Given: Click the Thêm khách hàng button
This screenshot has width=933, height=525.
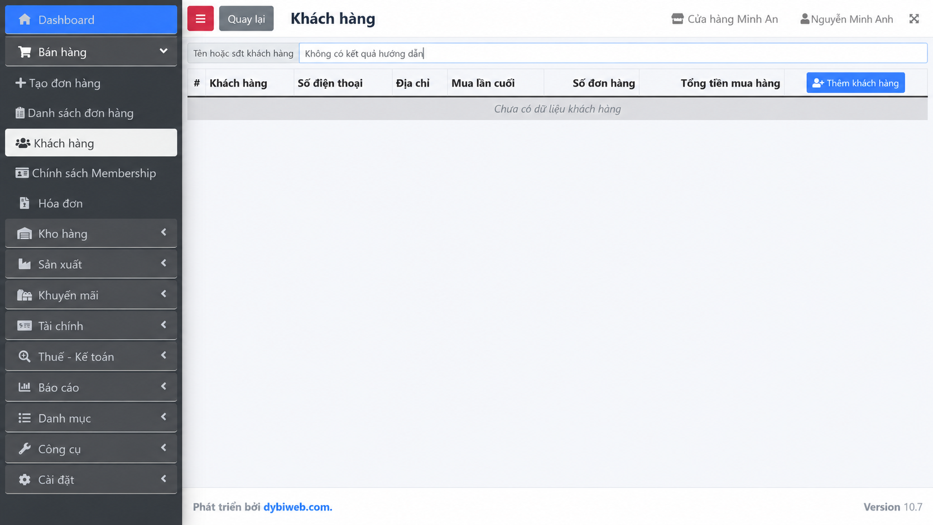Looking at the screenshot, I should click(x=855, y=83).
